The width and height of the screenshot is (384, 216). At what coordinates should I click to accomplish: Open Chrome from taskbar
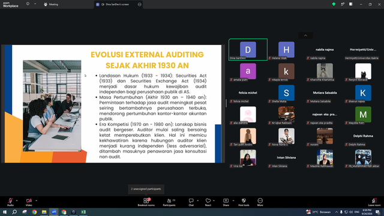coord(34,212)
